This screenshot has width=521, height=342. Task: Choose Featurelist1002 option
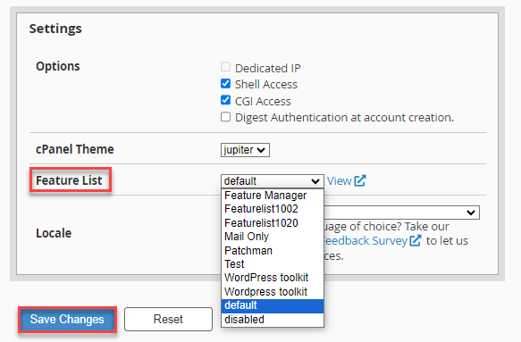(x=273, y=209)
